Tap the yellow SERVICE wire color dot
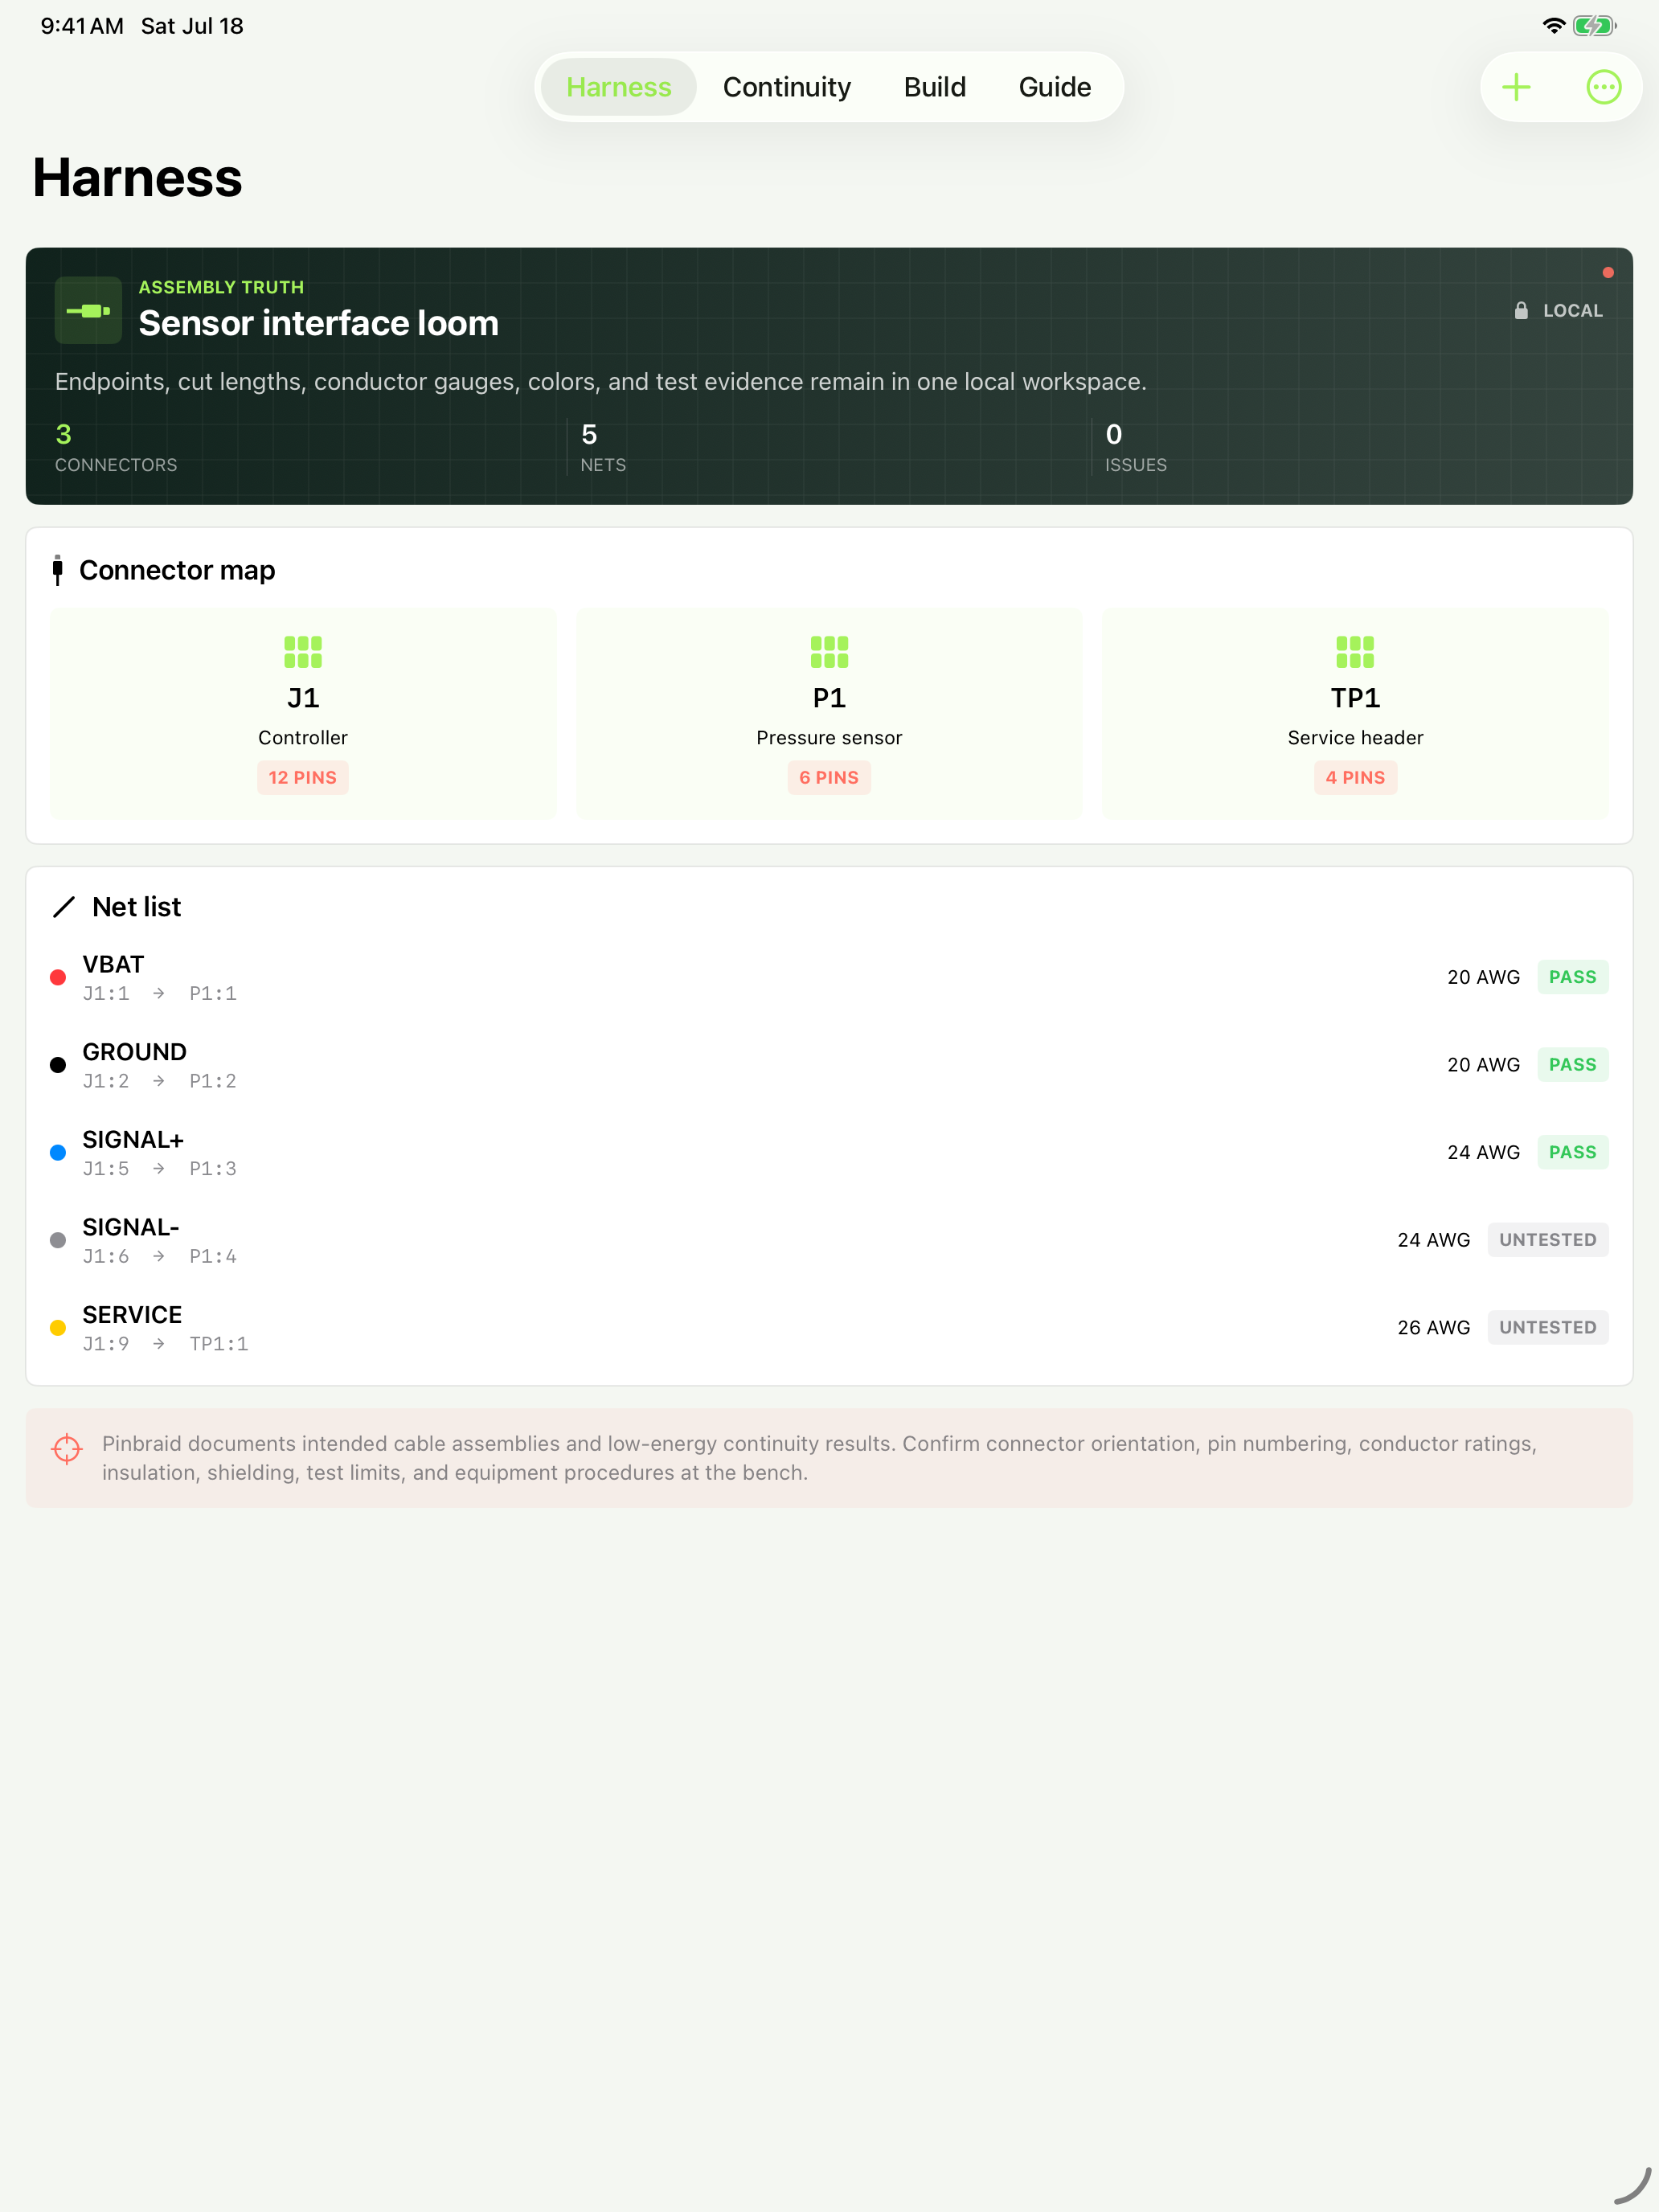Image resolution: width=1659 pixels, height=2212 pixels. pos(58,1327)
